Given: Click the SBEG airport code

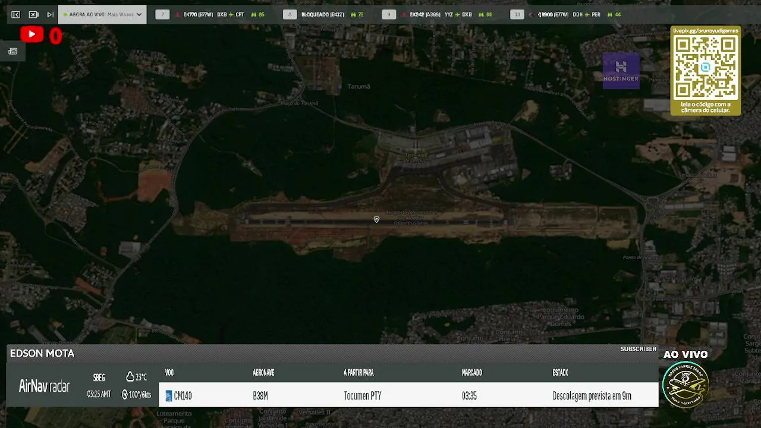Looking at the screenshot, I should coord(99,377).
